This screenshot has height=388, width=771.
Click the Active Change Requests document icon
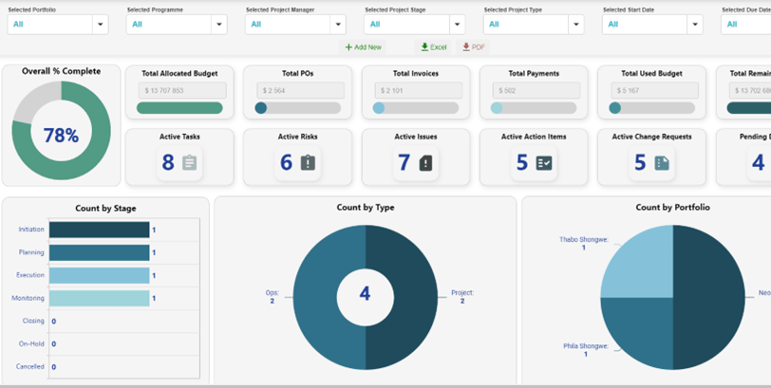(662, 162)
